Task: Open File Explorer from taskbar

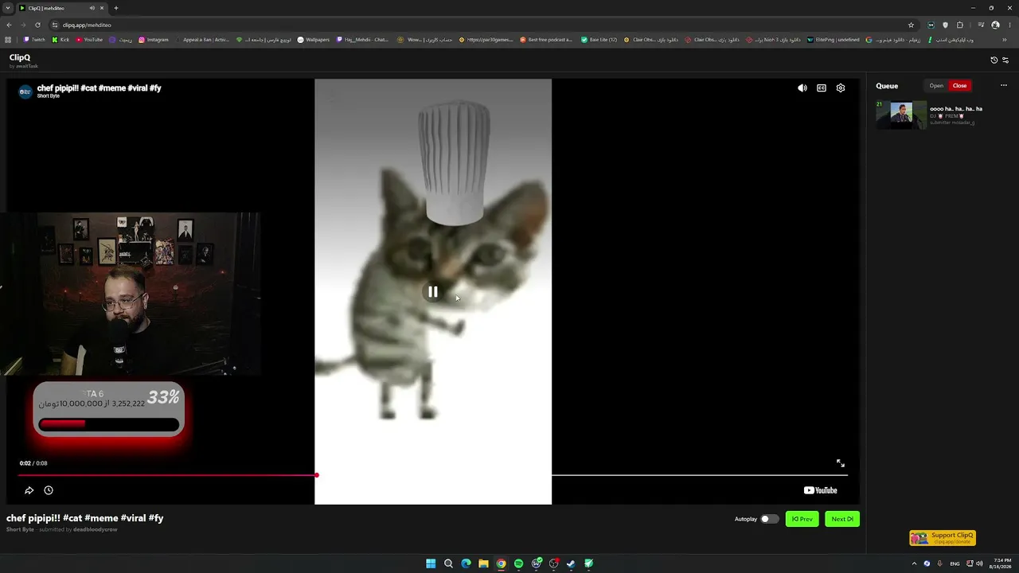Action: coord(483,563)
